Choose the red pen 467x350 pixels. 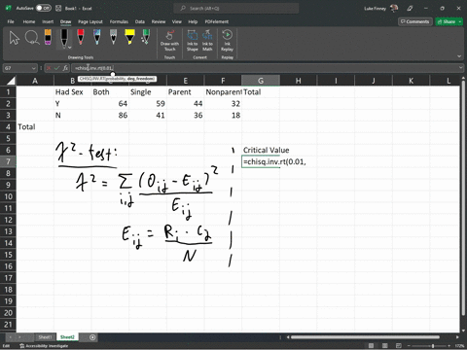81,37
